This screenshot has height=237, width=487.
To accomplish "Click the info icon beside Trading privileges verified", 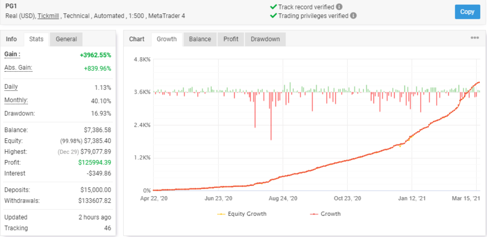I will click(x=353, y=15).
